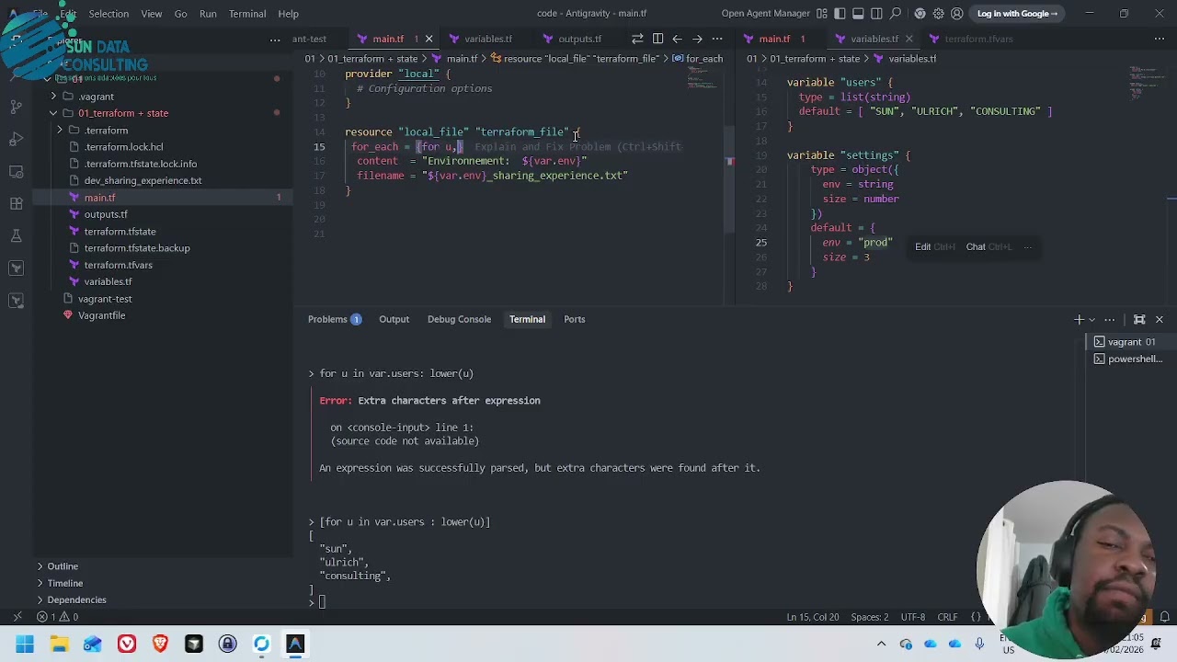Open the settings gear in title bar
Image resolution: width=1177 pixels, height=662 pixels.
point(938,14)
